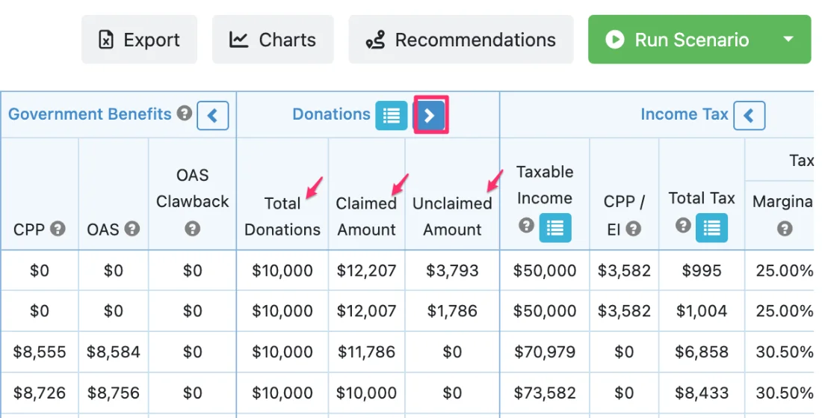Show help for Total Tax
The width and height of the screenshot is (822, 418).
tap(682, 226)
